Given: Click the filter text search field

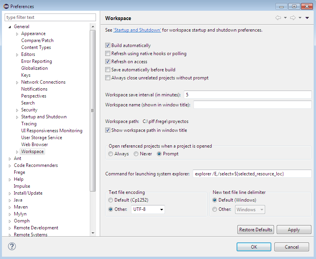Looking at the screenshot, I should [50, 17].
